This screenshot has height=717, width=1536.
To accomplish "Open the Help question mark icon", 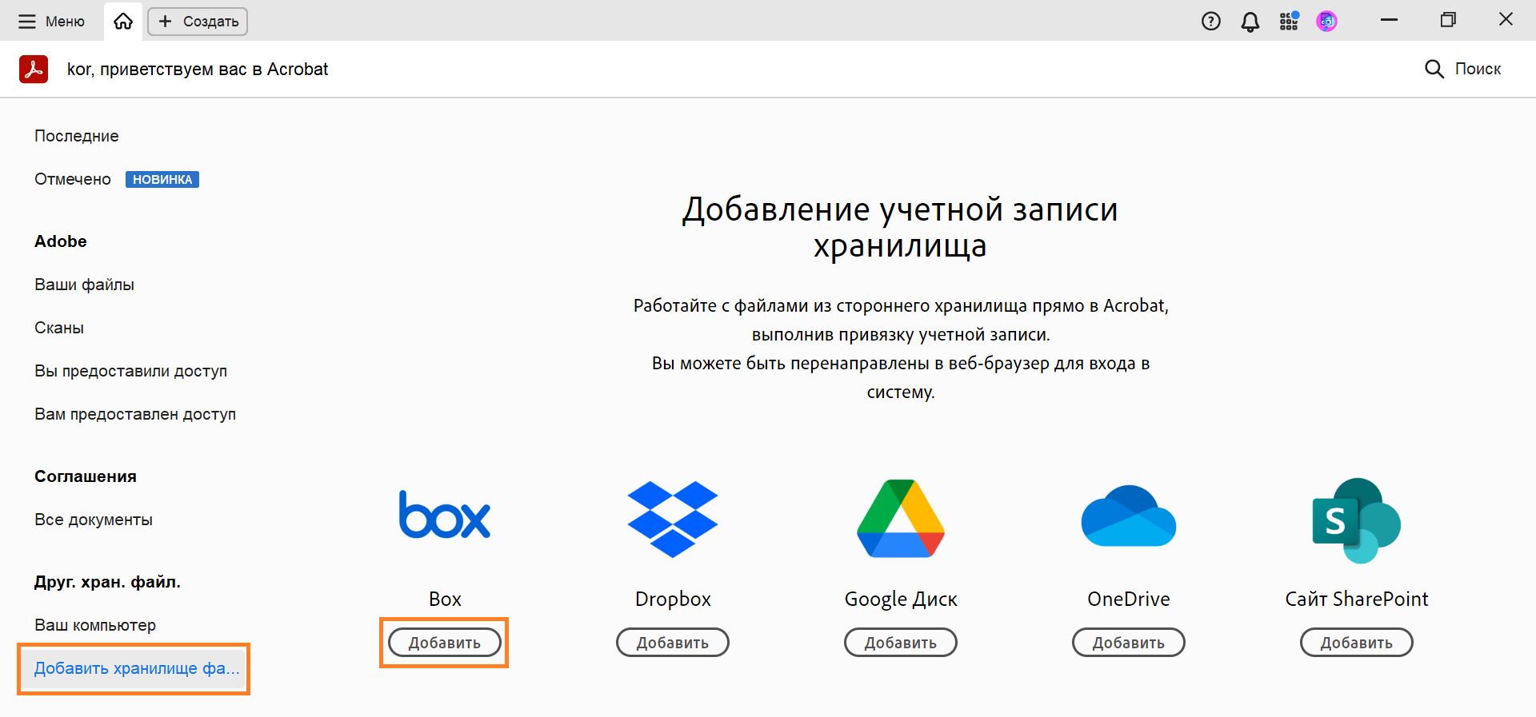I will click(1211, 22).
